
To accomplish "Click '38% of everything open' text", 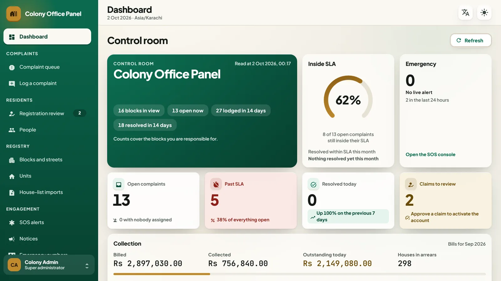I will click(243, 220).
